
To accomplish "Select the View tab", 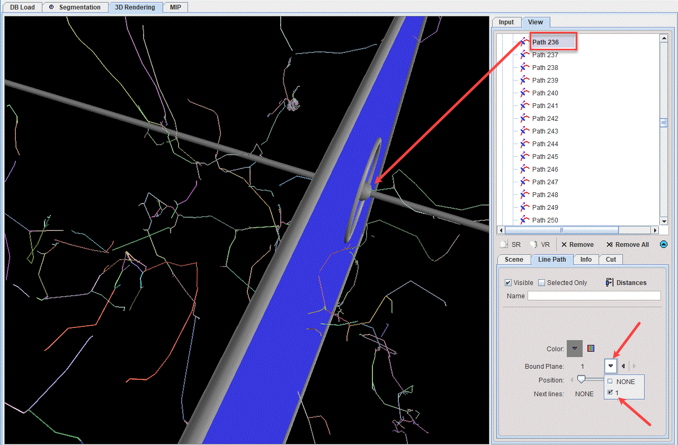I will pos(536,22).
